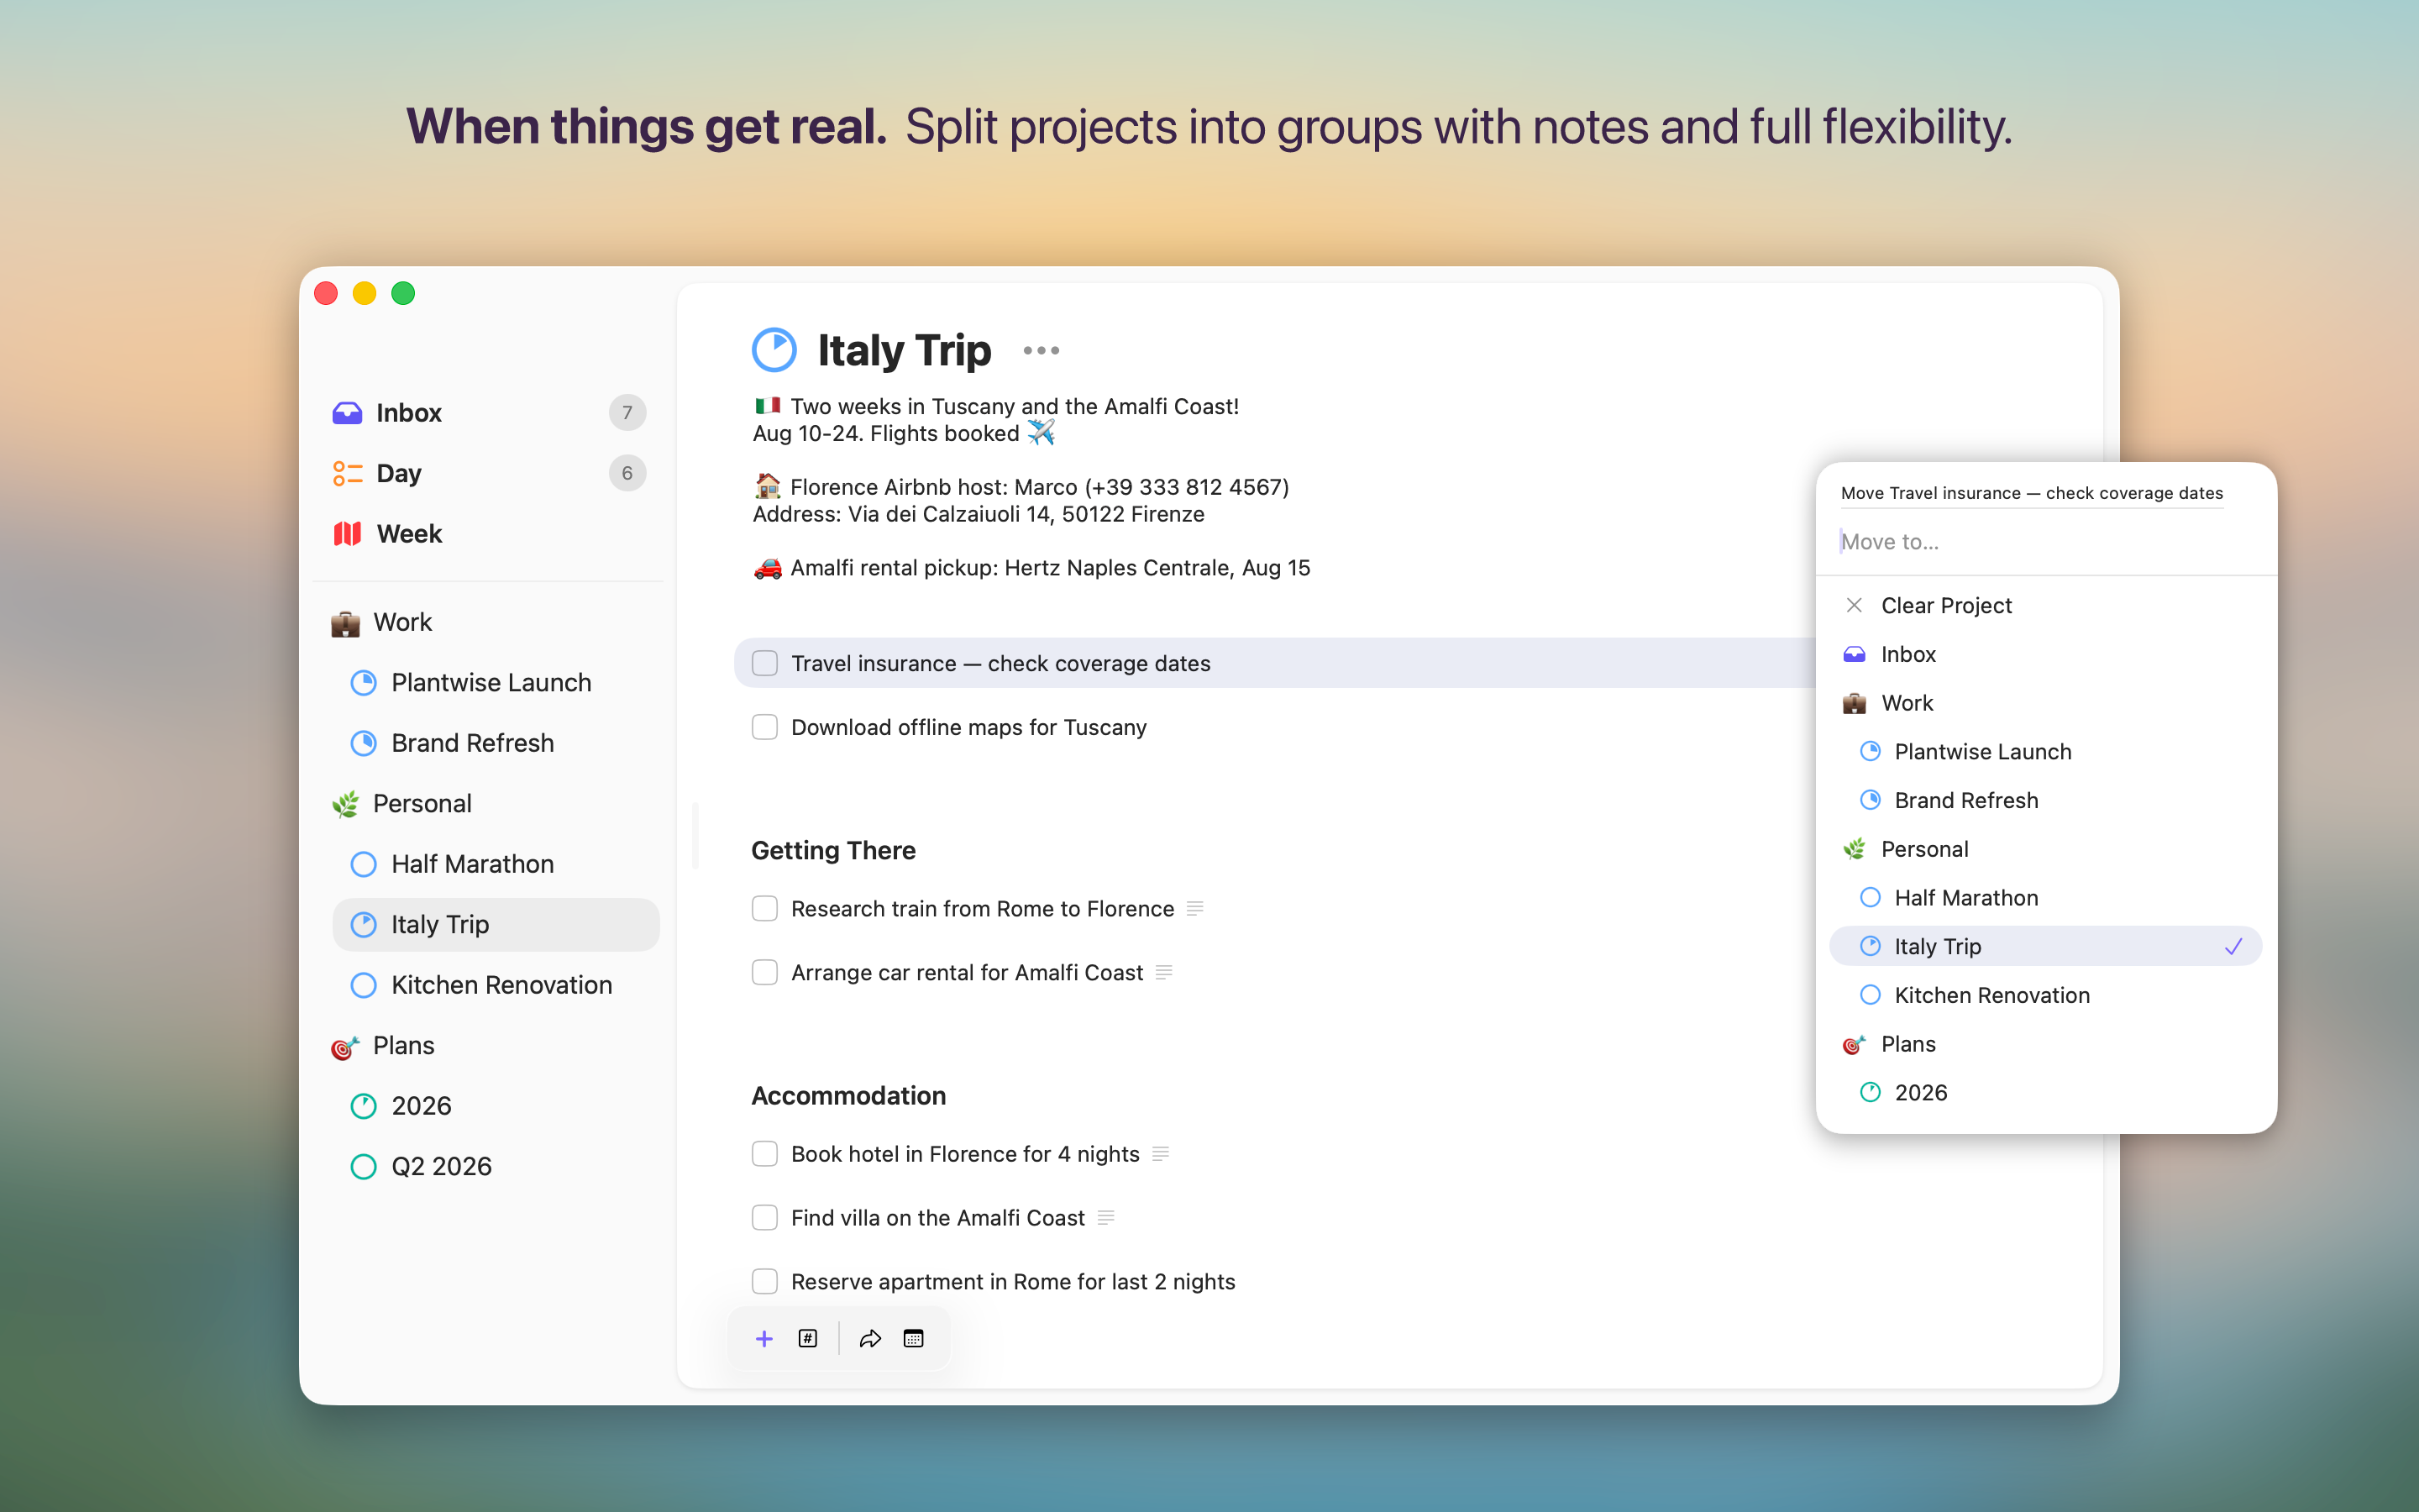The height and width of the screenshot is (1512, 2419).
Task: Click the move arrow icon in bottom toolbar
Action: [869, 1339]
